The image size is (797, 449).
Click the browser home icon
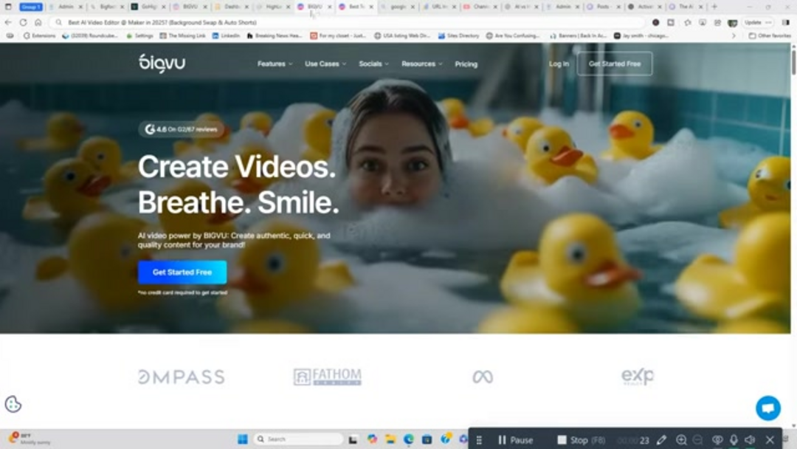[38, 22]
